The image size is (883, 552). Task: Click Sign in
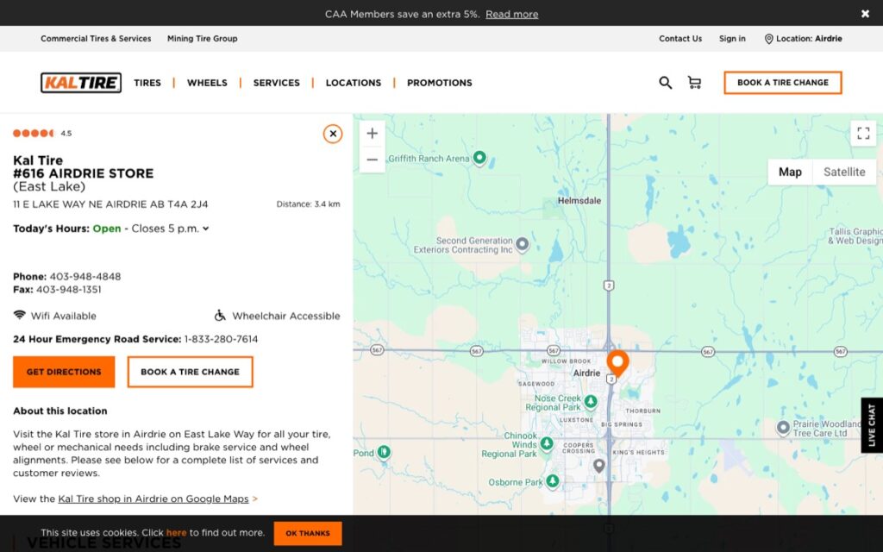(732, 39)
